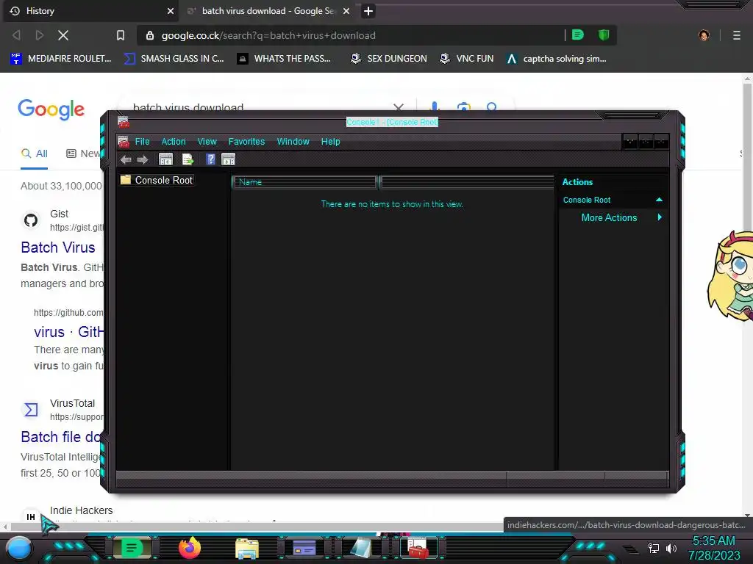Image resolution: width=753 pixels, height=564 pixels.
Task: Open the File menu in console
Action: click(x=142, y=142)
